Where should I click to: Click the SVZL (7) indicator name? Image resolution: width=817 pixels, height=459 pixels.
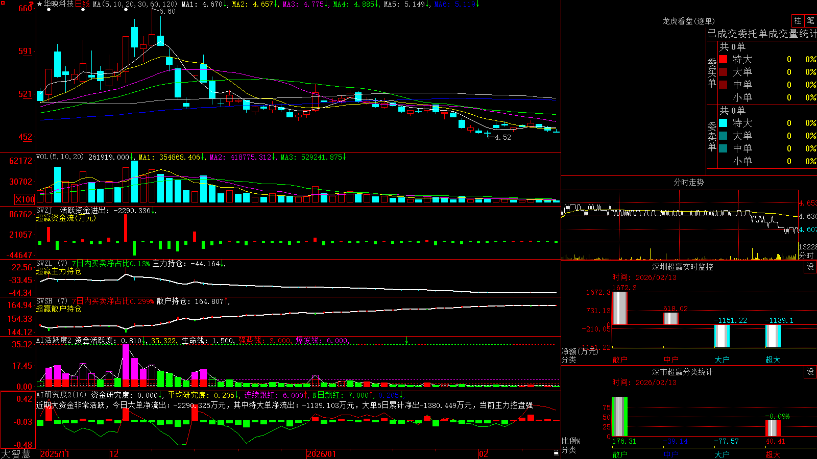pos(52,264)
